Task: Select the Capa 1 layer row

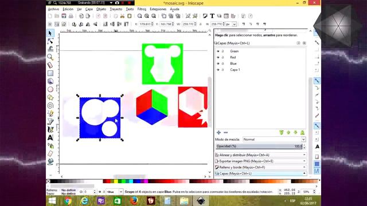Action: tap(260, 70)
